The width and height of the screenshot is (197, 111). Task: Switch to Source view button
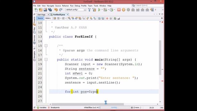[x=40, y=18]
